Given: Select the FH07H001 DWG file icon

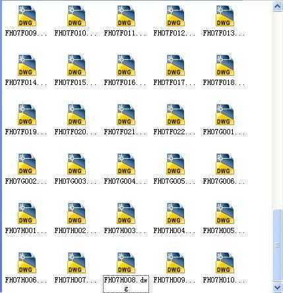Looking at the screenshot, I should click(x=27, y=213).
